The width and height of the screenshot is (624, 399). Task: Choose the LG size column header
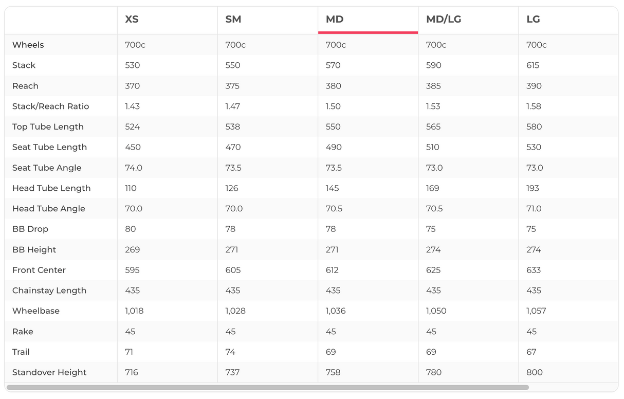coord(533,20)
